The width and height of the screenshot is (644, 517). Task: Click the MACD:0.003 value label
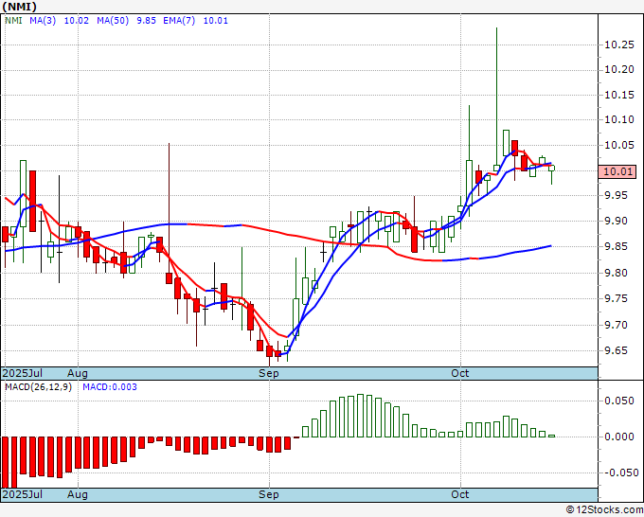point(110,387)
